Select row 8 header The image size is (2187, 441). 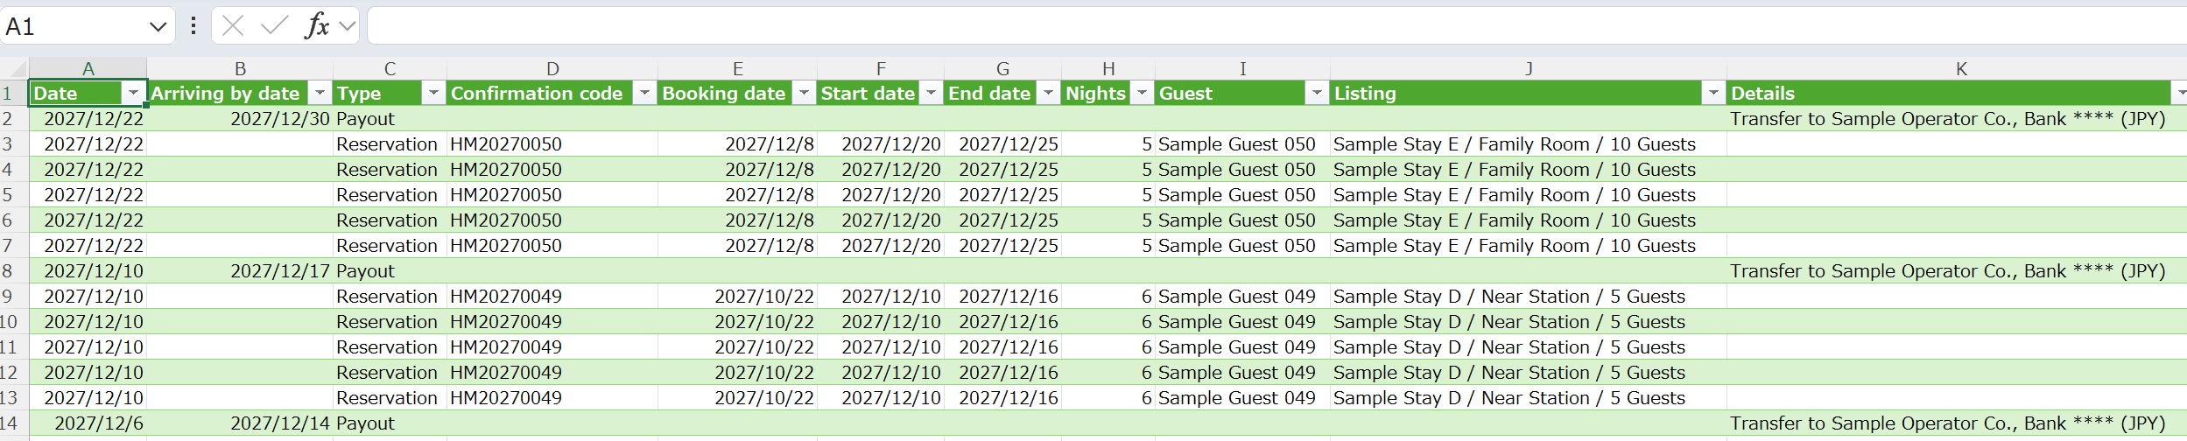[14, 270]
